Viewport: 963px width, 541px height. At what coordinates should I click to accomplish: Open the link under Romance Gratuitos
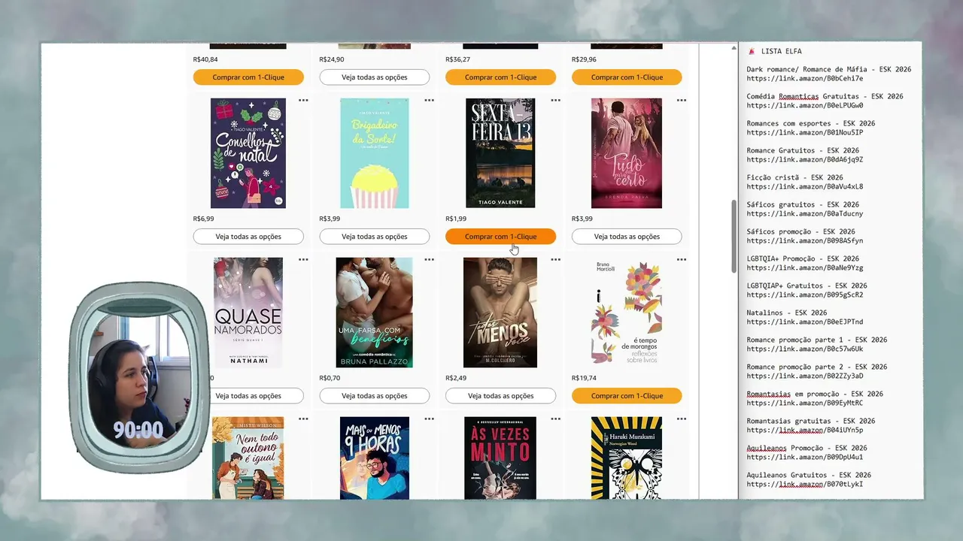click(x=805, y=159)
